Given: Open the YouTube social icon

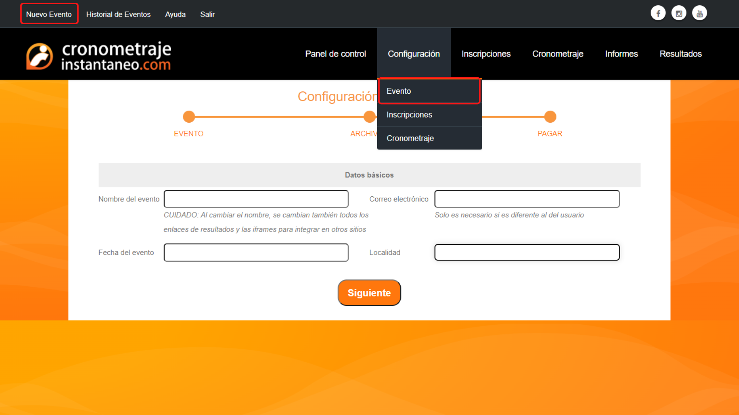Looking at the screenshot, I should pyautogui.click(x=699, y=13).
